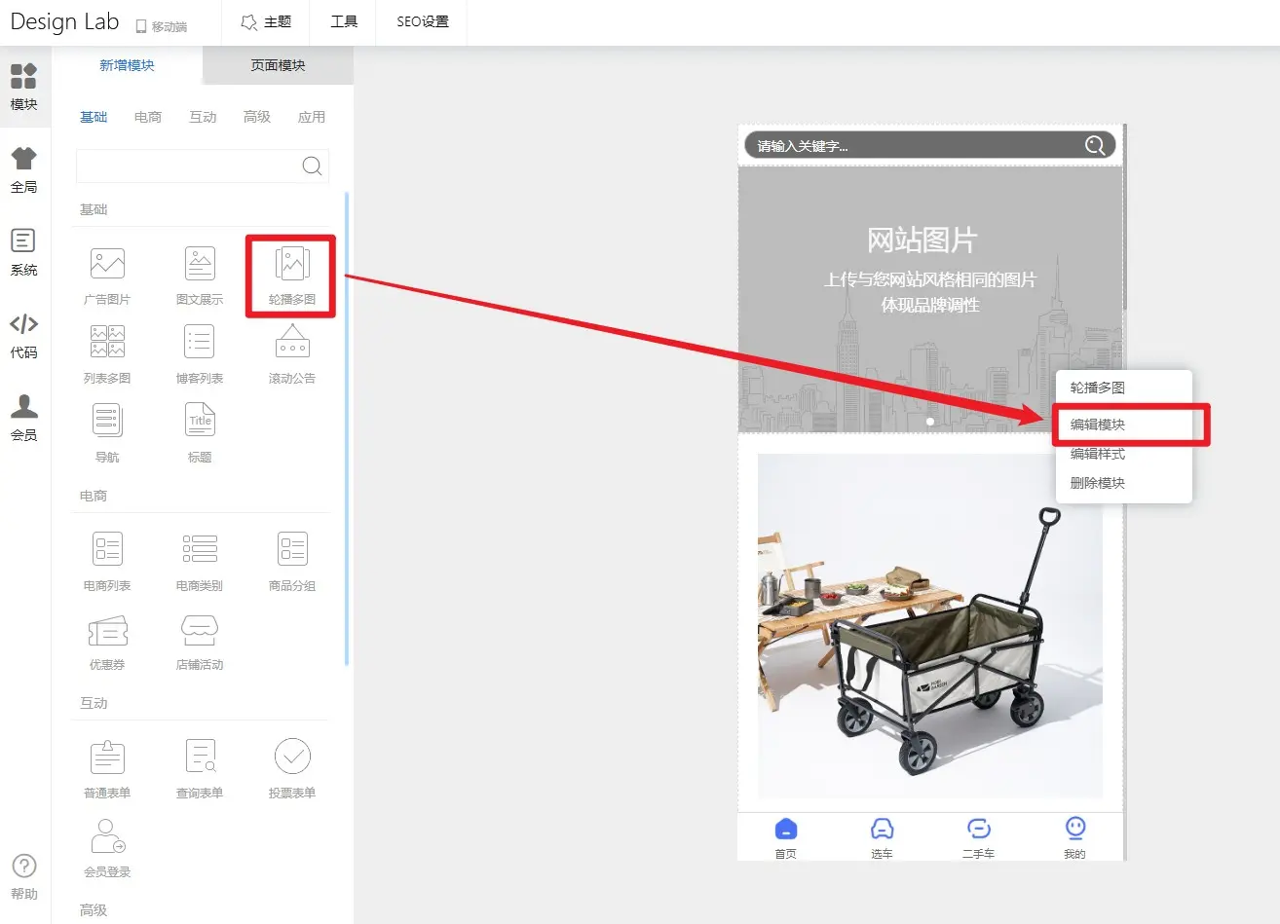Viewport: 1280px width, 924px height.
Task: Switch to the 页面模块 tab
Action: [278, 65]
